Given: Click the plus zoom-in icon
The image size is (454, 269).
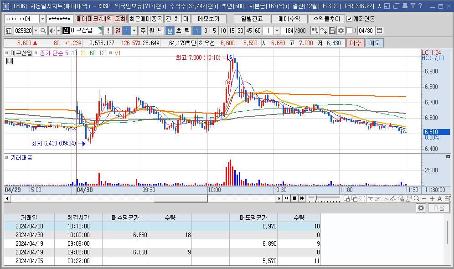Looking at the screenshot, I should pyautogui.click(x=432, y=199).
